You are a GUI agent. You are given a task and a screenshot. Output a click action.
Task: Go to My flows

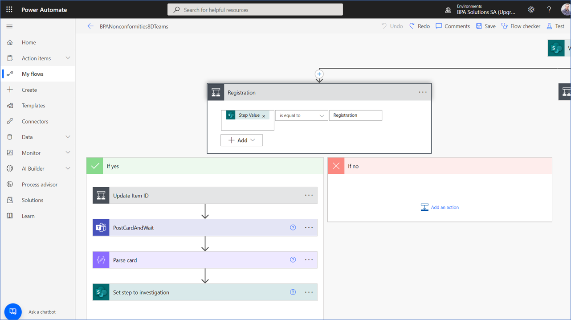tap(37, 74)
